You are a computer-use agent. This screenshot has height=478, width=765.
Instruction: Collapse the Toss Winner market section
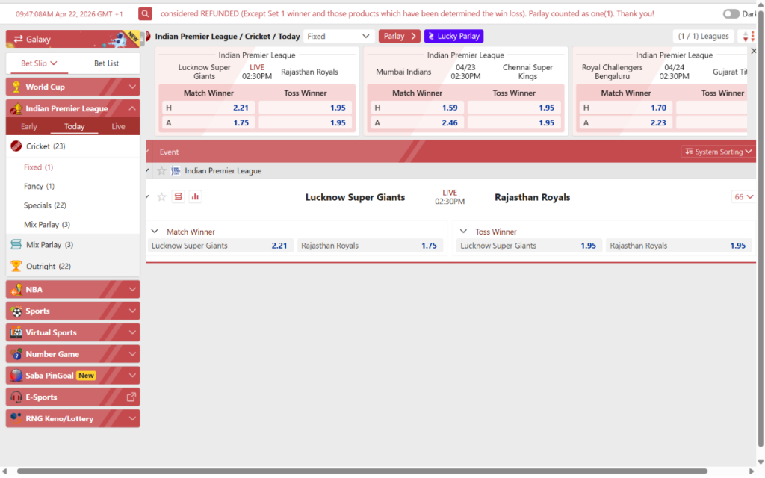(464, 232)
